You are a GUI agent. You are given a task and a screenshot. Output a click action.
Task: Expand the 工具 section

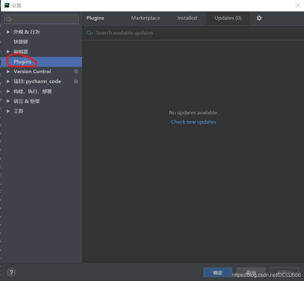(8, 111)
